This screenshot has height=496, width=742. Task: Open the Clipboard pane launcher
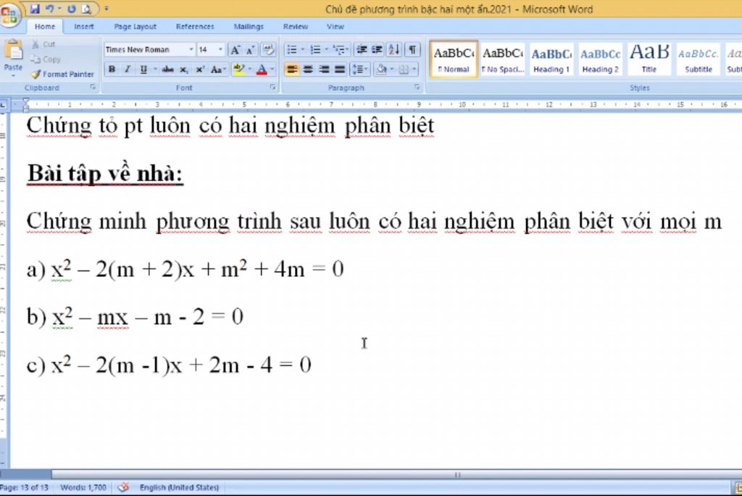click(x=93, y=87)
